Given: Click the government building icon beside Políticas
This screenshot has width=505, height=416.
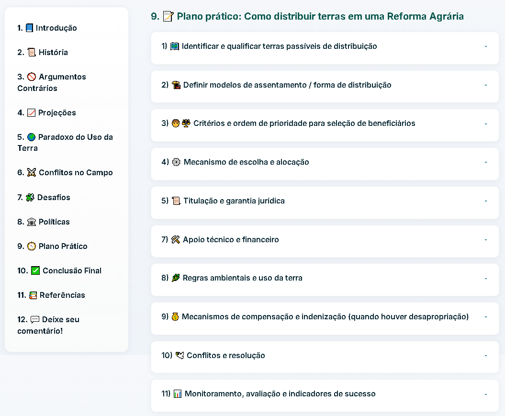Looking at the screenshot, I should pyautogui.click(x=32, y=222).
